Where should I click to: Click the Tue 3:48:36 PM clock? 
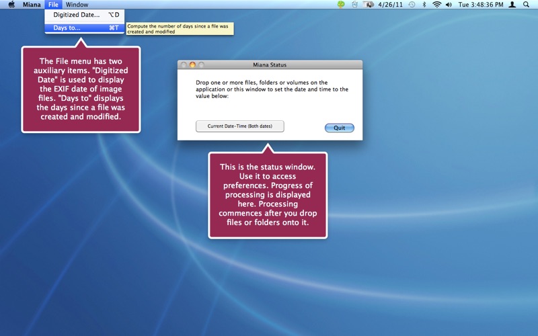pyautogui.click(x=481, y=5)
